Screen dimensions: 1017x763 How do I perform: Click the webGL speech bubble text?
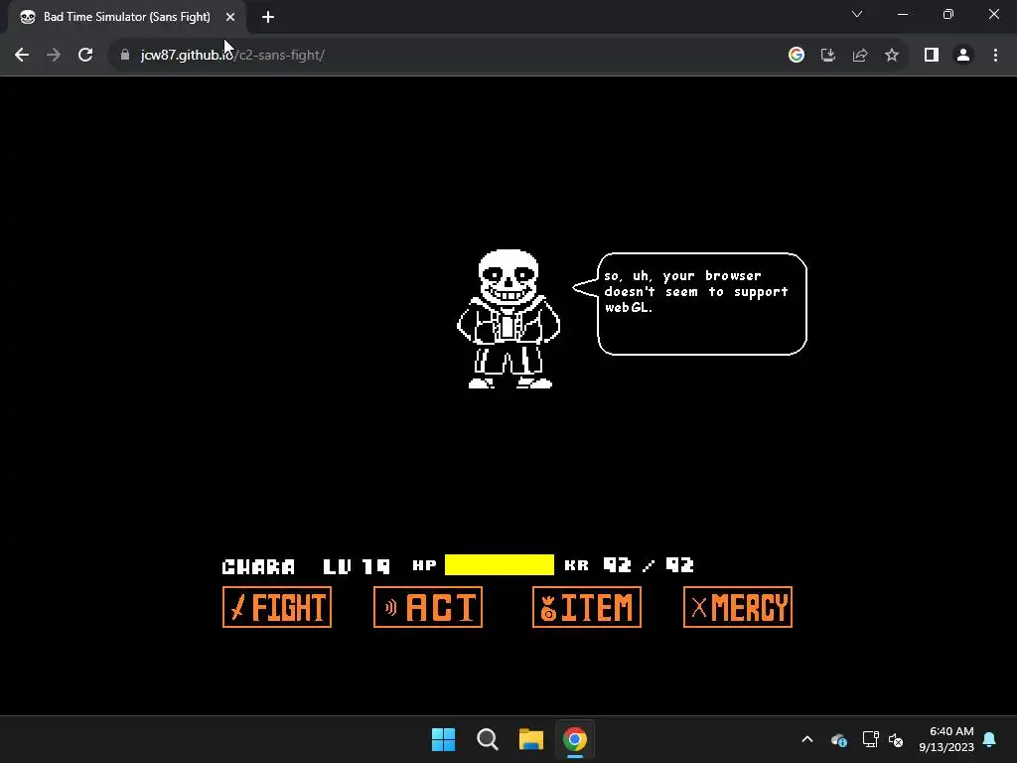pyautogui.click(x=696, y=292)
